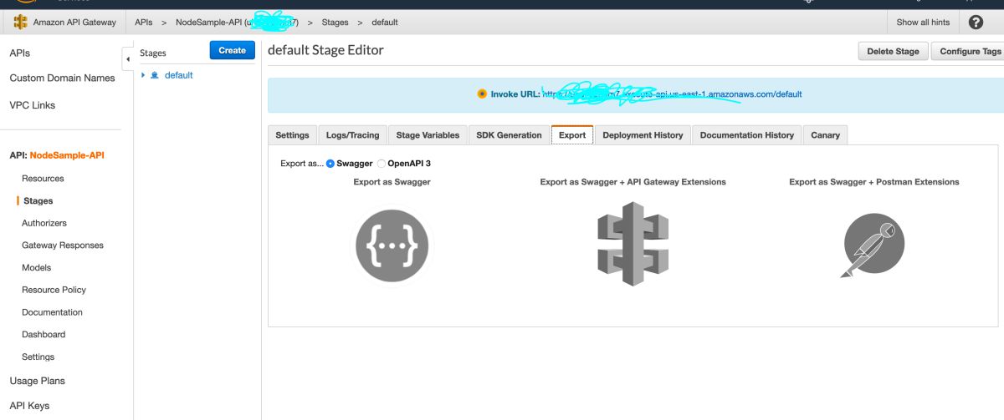Open Usage Plans in the sidebar
The height and width of the screenshot is (420, 1004).
[37, 381]
